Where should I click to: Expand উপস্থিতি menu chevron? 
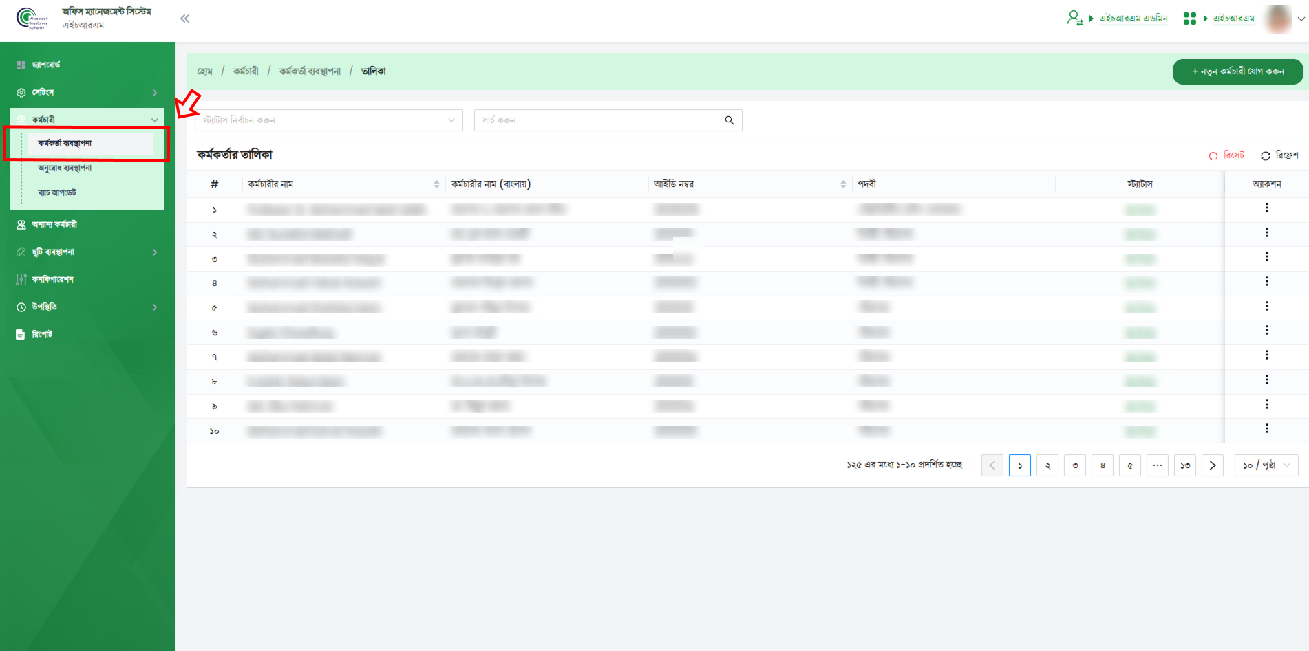click(x=155, y=307)
